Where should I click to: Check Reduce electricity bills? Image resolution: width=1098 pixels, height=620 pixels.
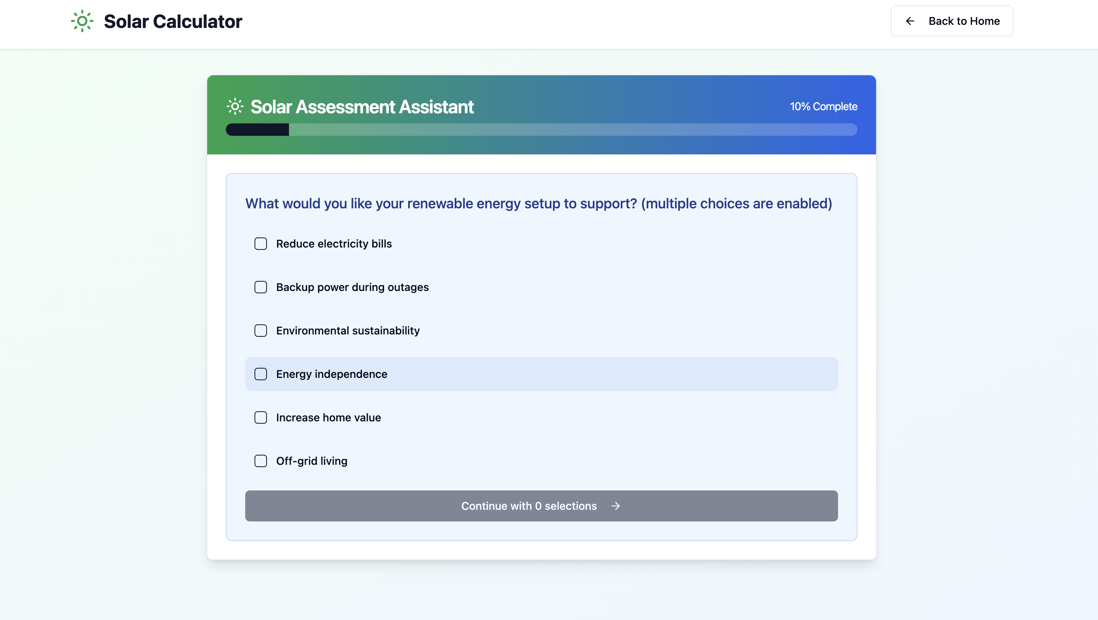tap(260, 244)
